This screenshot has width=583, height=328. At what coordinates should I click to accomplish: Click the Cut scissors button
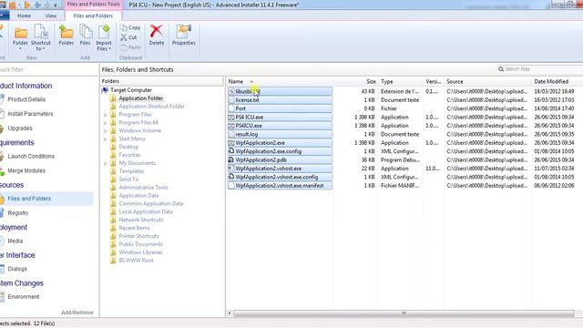(128, 37)
